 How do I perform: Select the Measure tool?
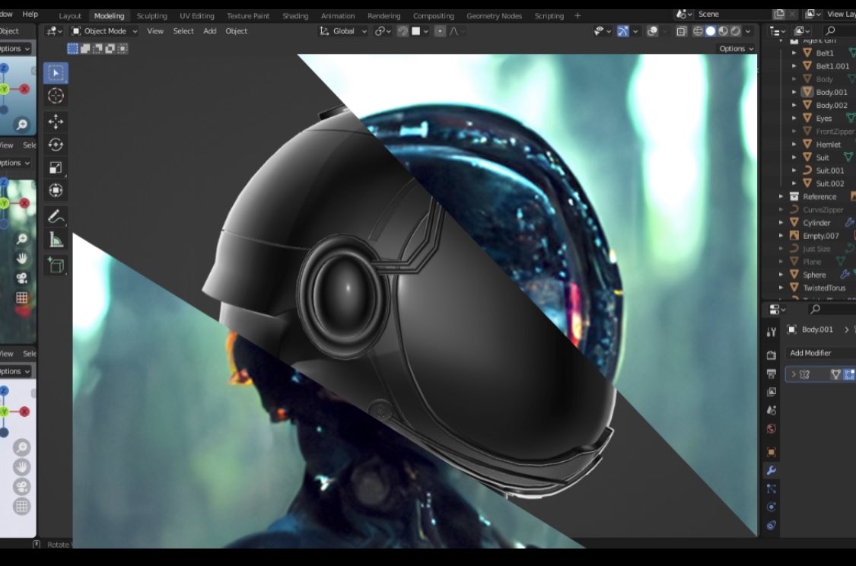point(56,240)
